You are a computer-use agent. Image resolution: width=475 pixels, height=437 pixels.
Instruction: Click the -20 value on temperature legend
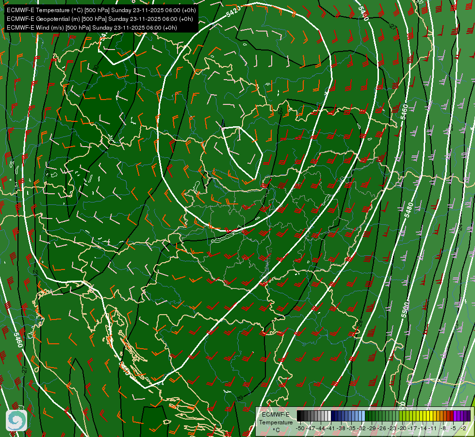pyautogui.click(x=402, y=428)
